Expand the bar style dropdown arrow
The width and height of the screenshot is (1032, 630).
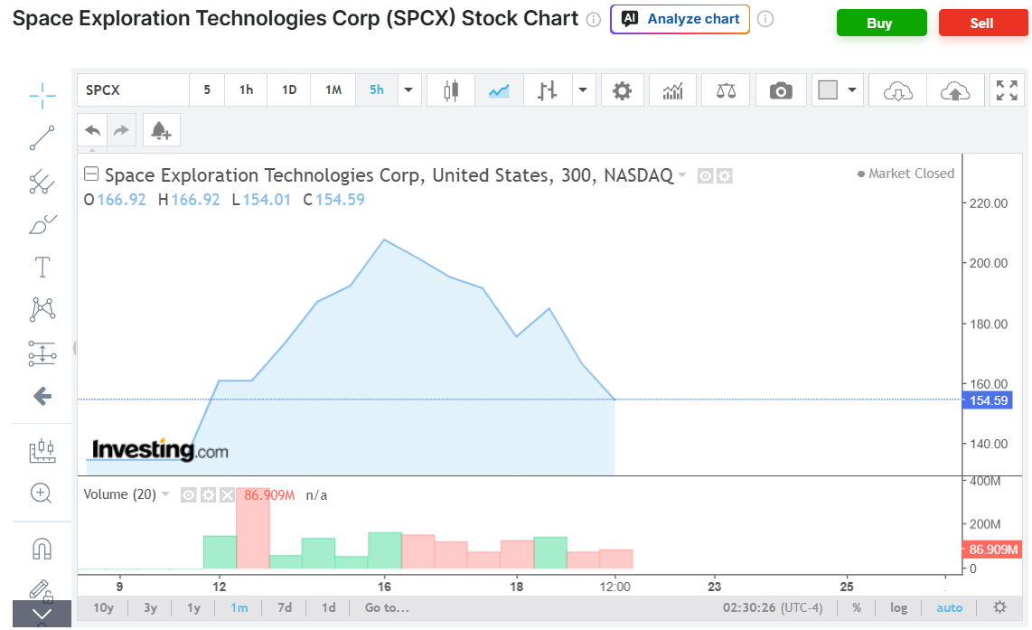[583, 90]
